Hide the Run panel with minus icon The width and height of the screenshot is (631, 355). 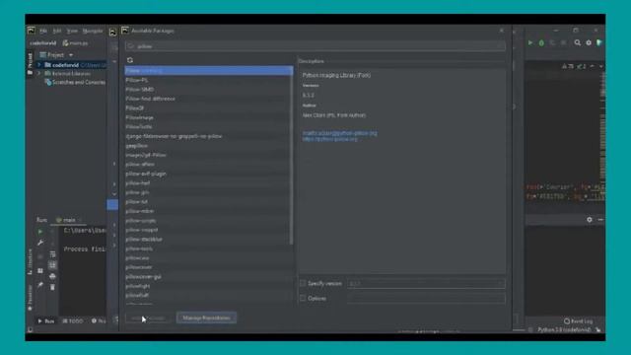(x=600, y=220)
